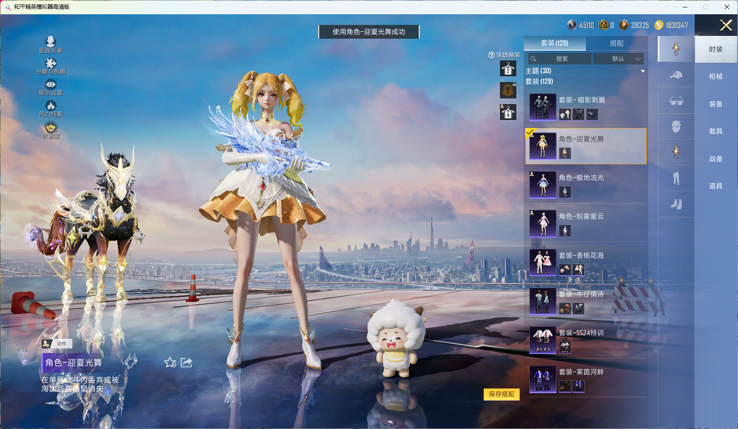
Task: Expand the 主题 (30) section arrow
Action: [643, 71]
